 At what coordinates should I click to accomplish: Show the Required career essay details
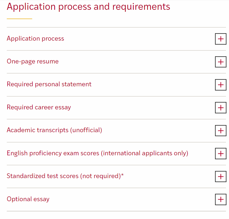pyautogui.click(x=39, y=107)
